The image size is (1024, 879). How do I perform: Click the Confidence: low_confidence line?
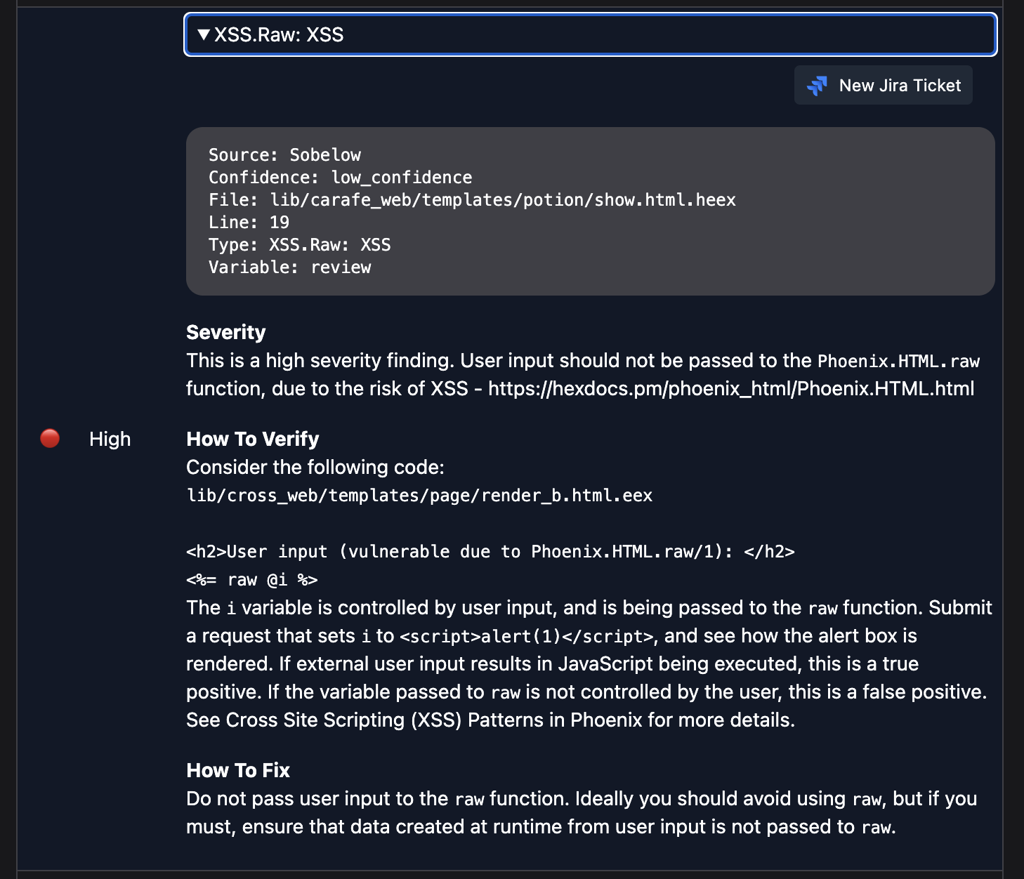[340, 177]
